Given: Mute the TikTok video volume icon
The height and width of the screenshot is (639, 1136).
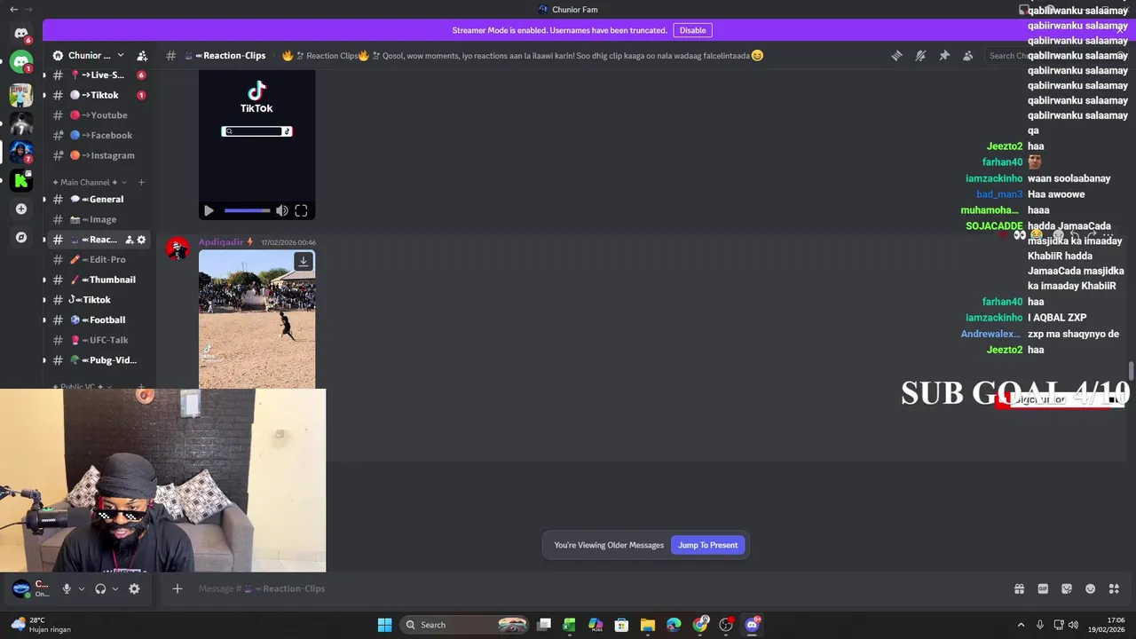Looking at the screenshot, I should pyautogui.click(x=281, y=210).
